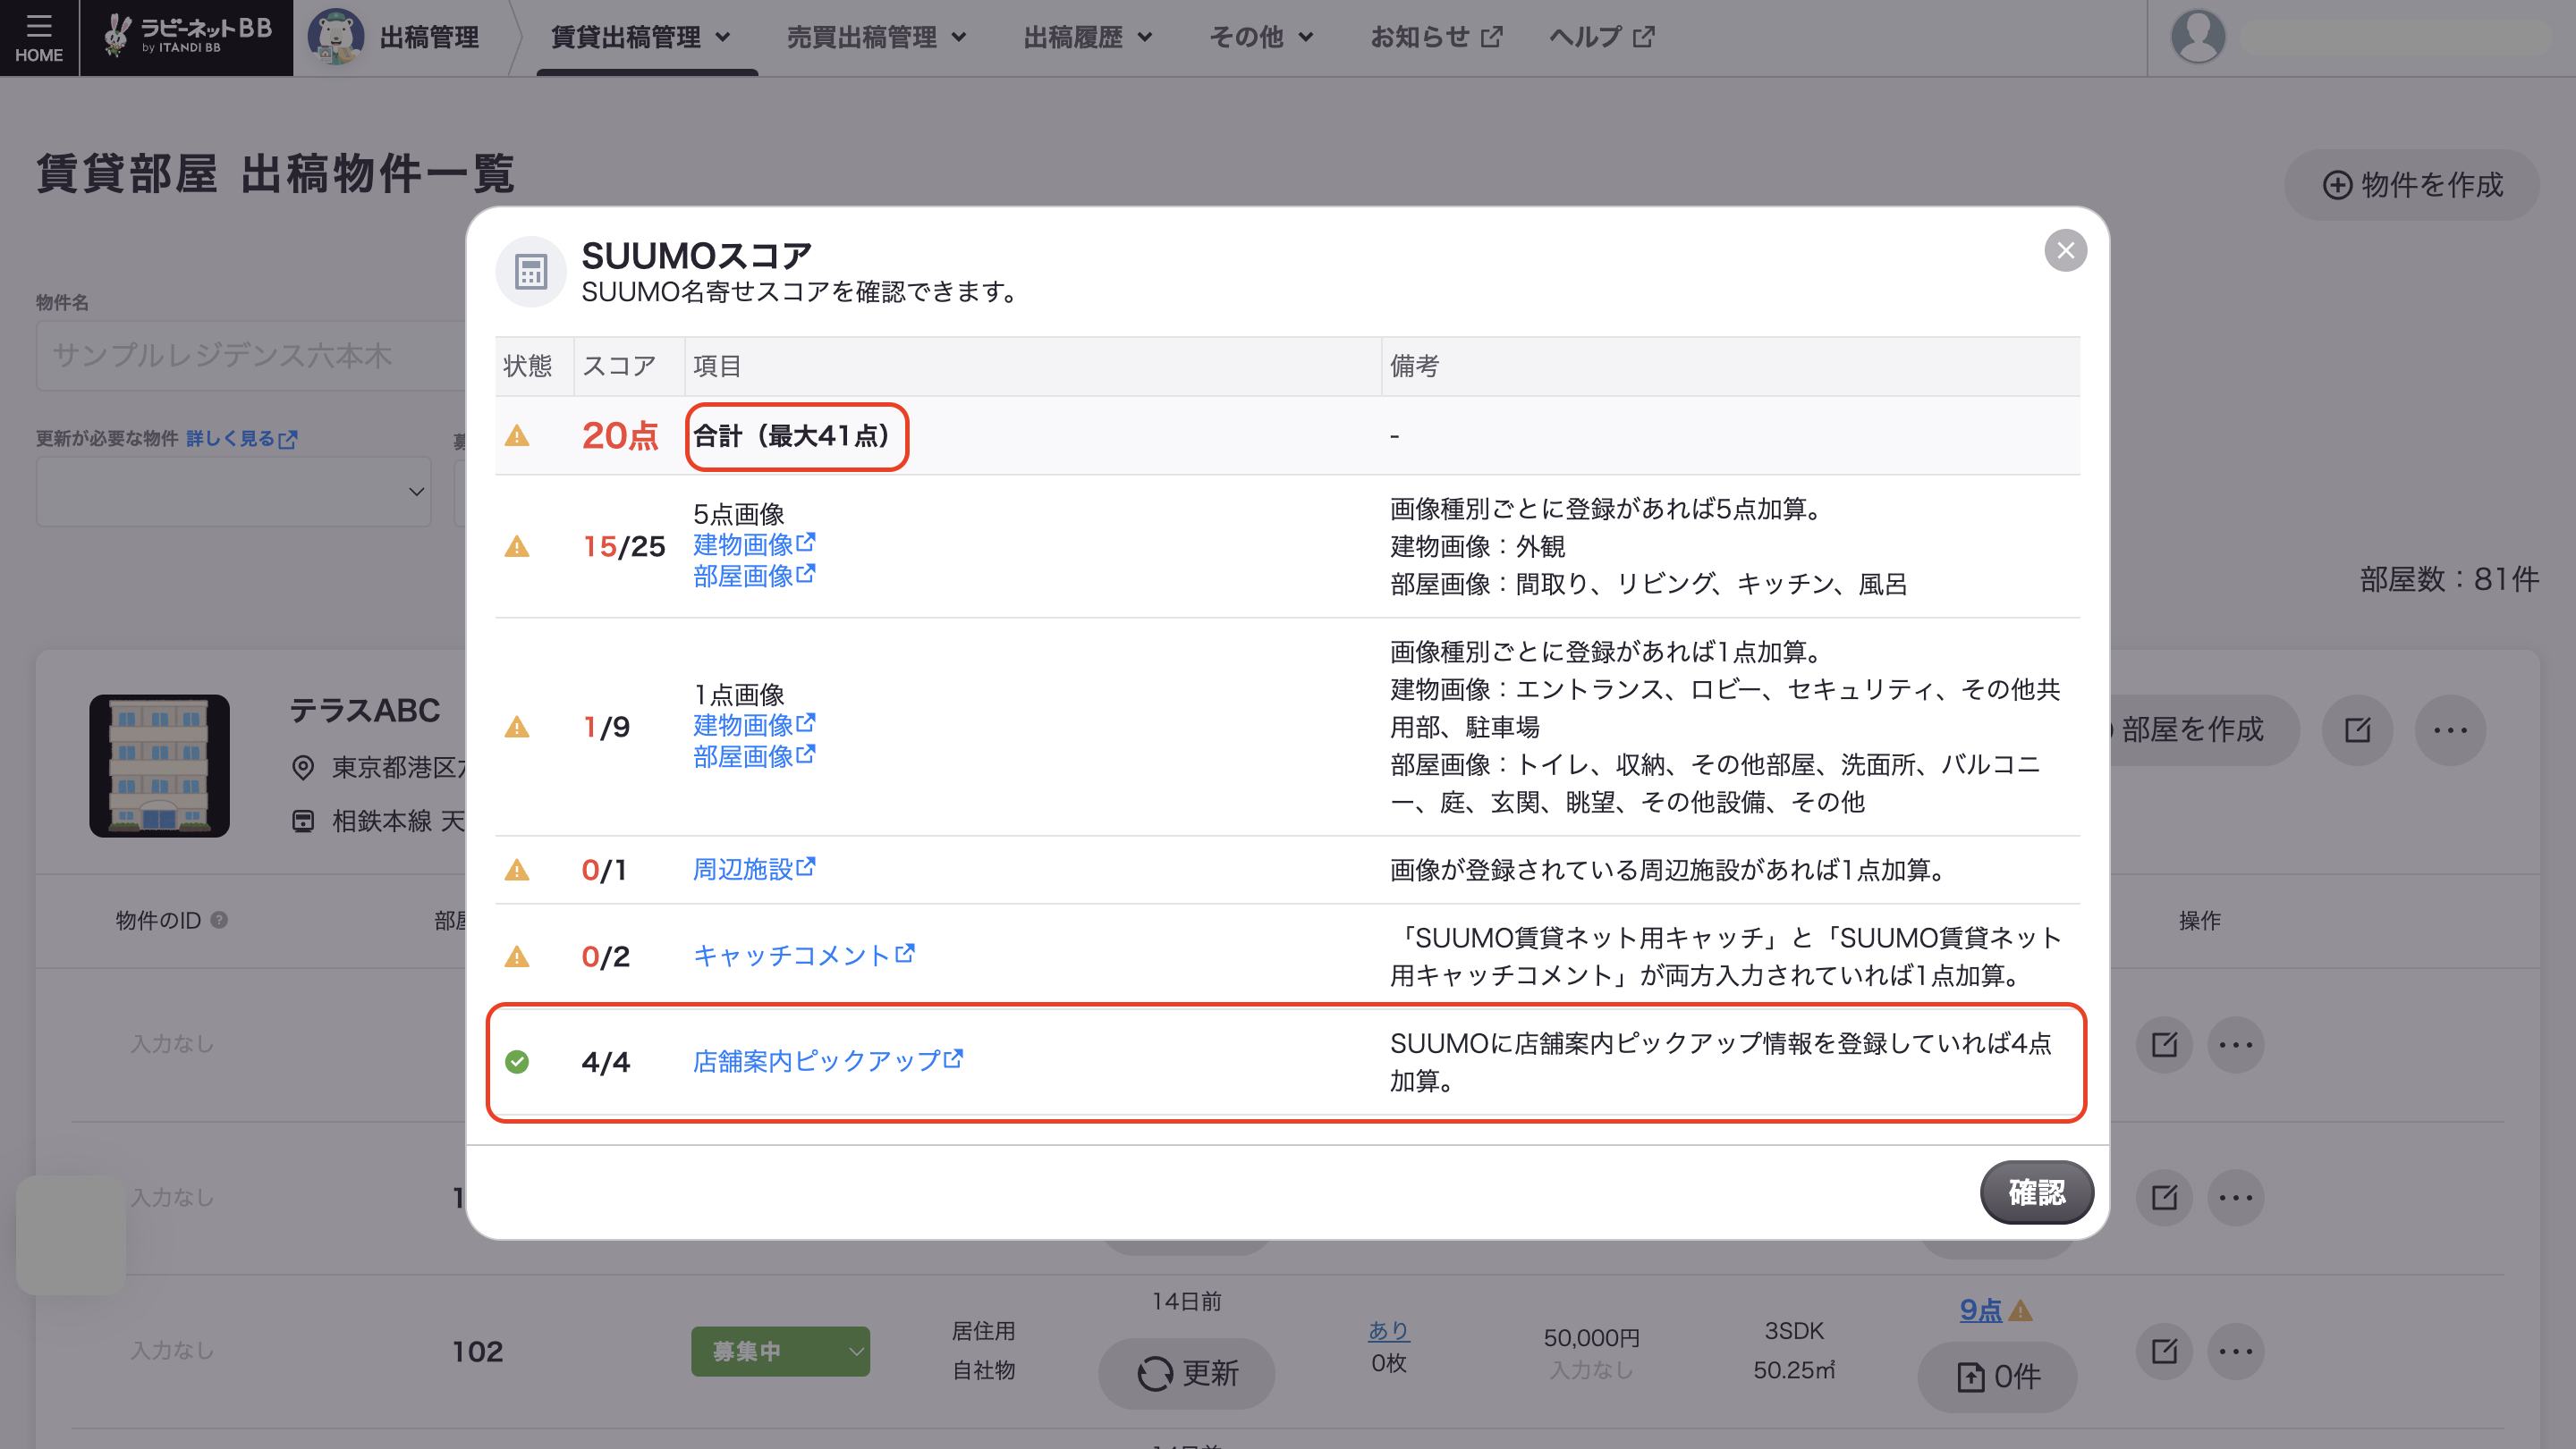Image resolution: width=2576 pixels, height=1449 pixels.
Task: Click the location pin icon under テラスABC
Action: (303, 766)
